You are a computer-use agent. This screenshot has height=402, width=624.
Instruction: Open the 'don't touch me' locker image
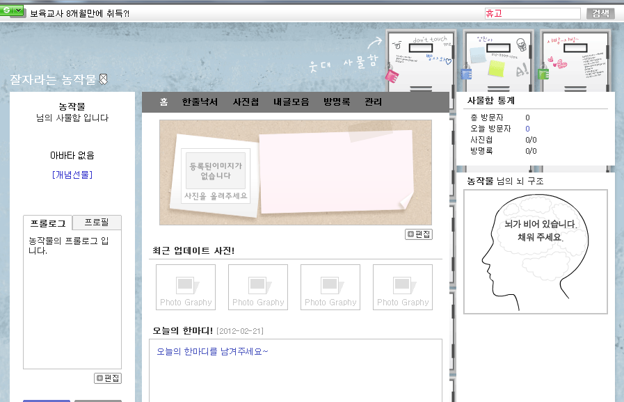420,61
